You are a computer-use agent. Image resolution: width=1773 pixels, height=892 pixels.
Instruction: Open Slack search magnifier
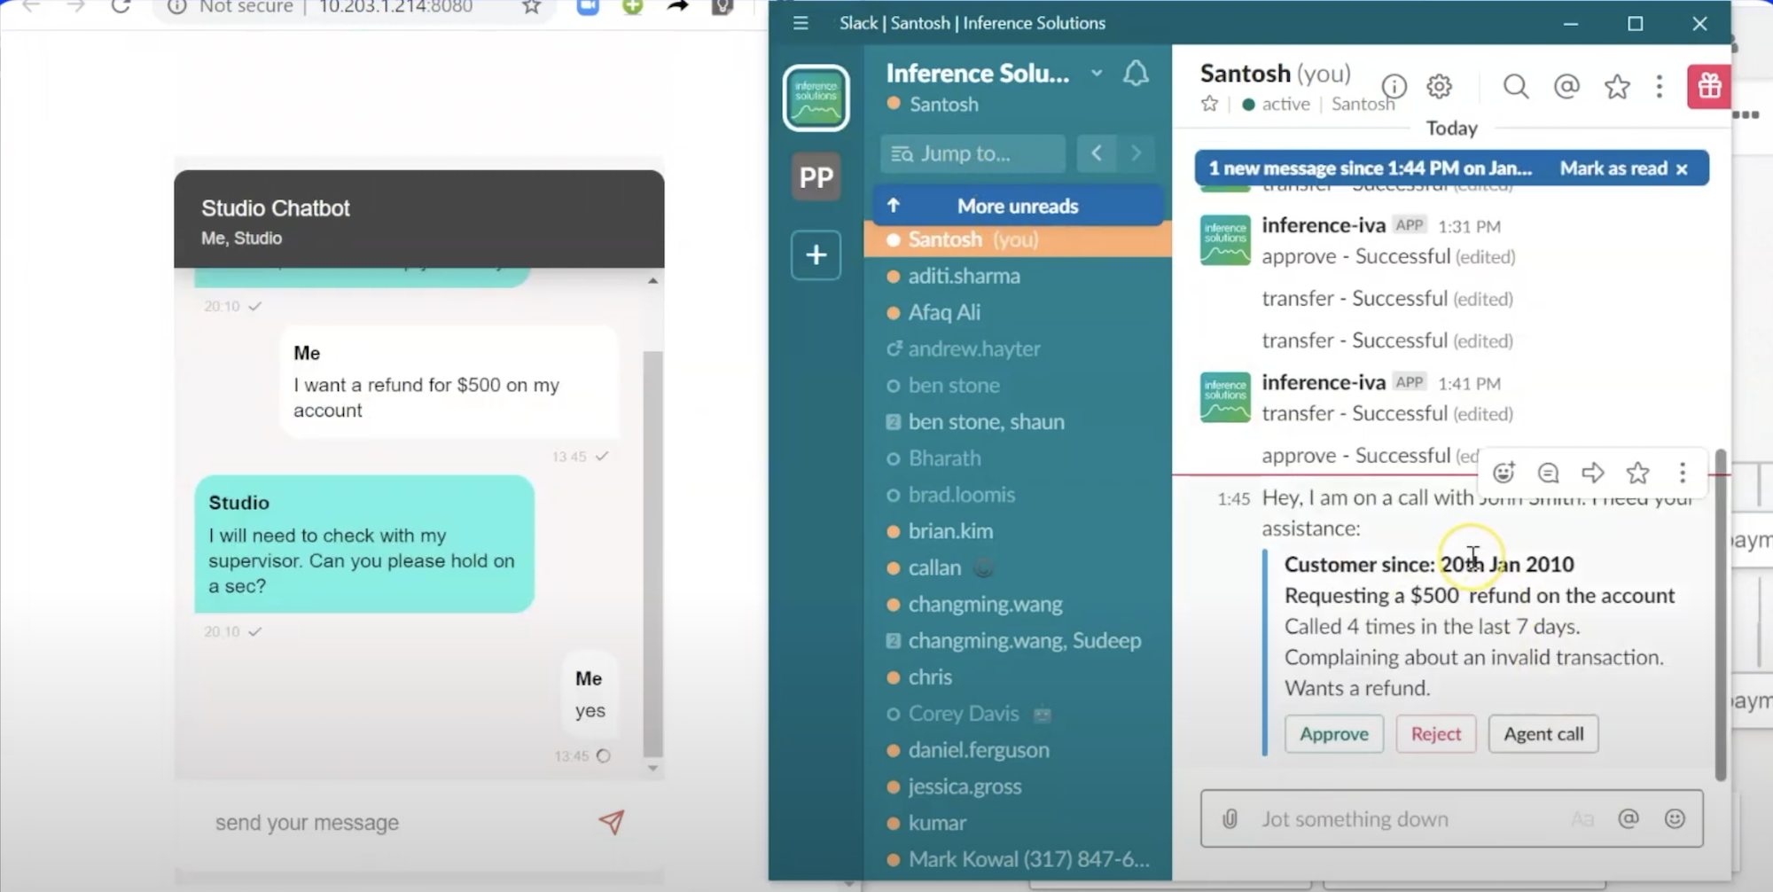tap(1516, 86)
